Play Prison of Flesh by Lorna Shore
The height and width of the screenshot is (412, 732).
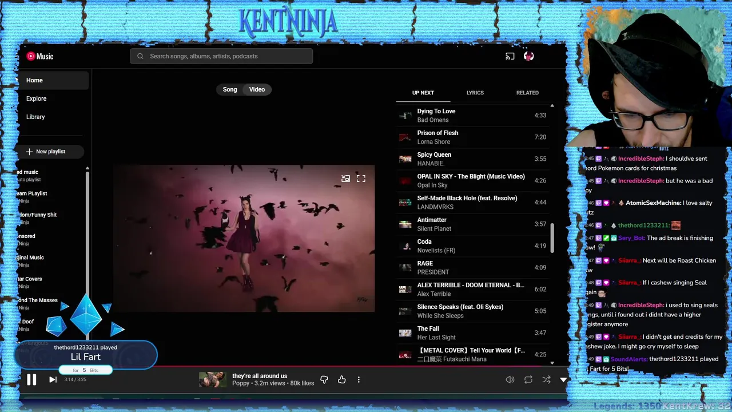coord(472,137)
